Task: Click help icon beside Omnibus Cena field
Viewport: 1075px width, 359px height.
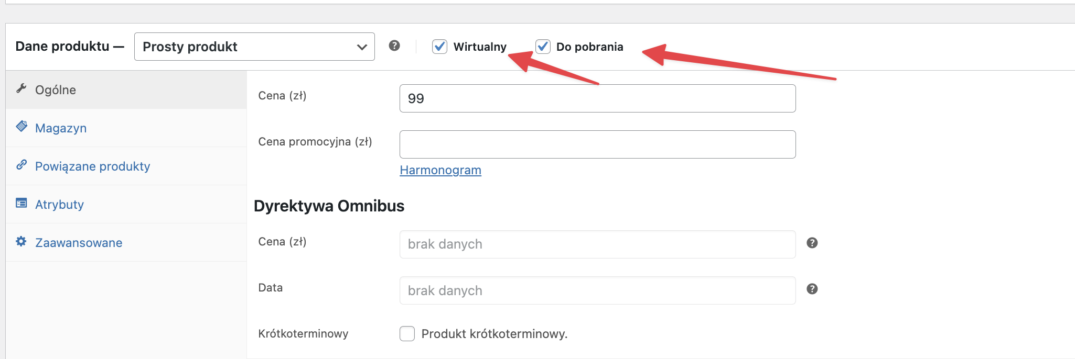Action: coord(812,243)
